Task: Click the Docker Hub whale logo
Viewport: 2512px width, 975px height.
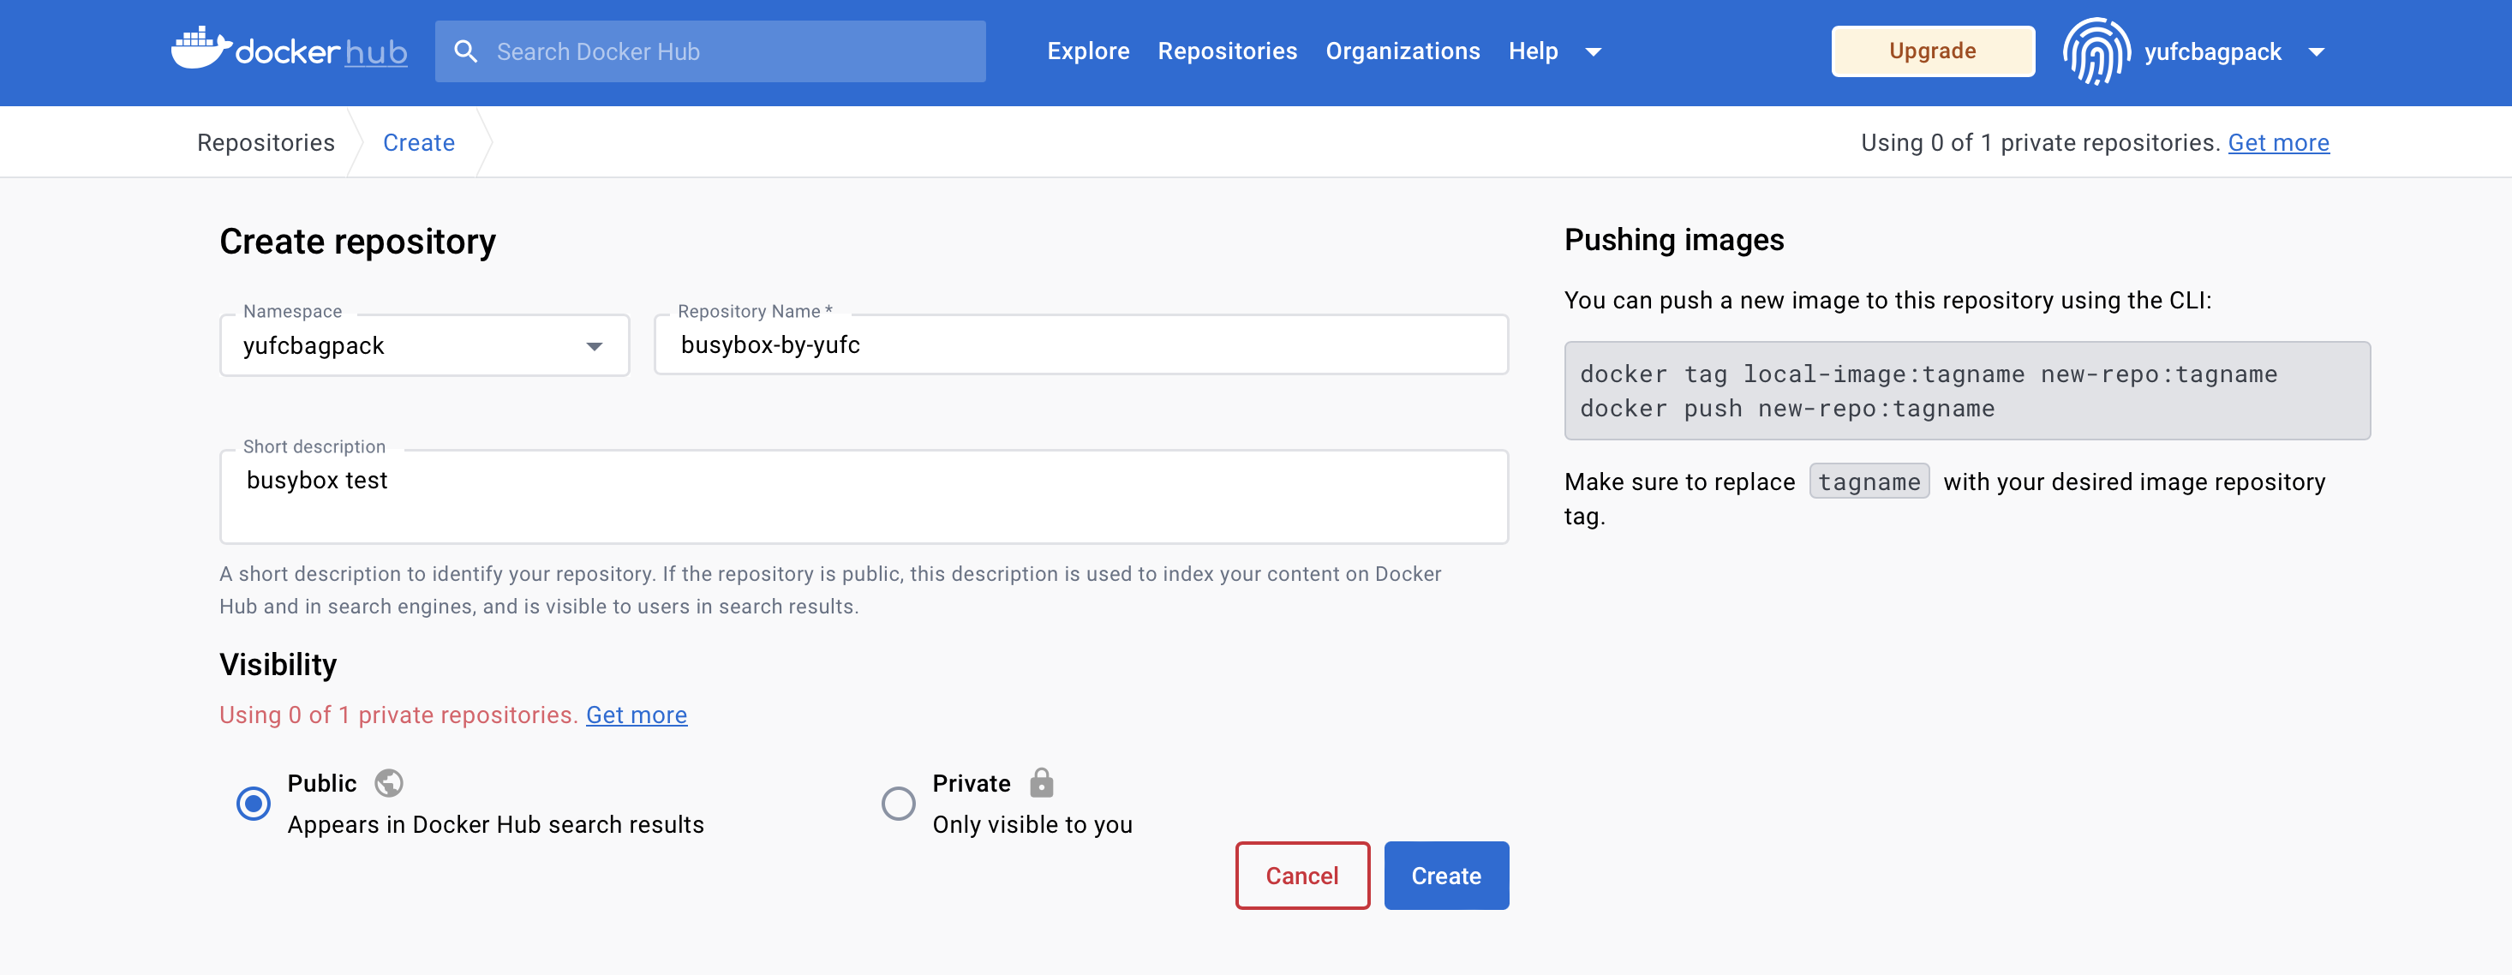Action: [x=200, y=49]
